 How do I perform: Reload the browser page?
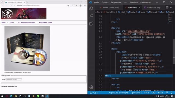tap(11, 5)
